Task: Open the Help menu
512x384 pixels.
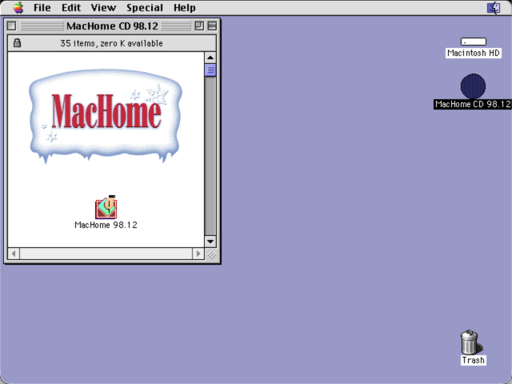Action: click(x=185, y=7)
